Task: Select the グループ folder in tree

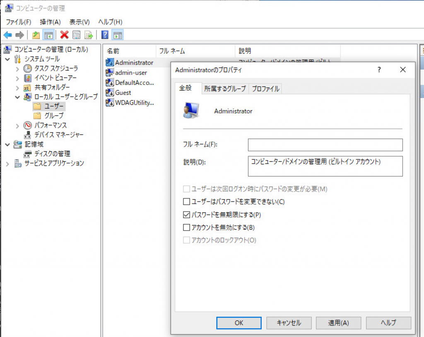Action: click(x=54, y=116)
